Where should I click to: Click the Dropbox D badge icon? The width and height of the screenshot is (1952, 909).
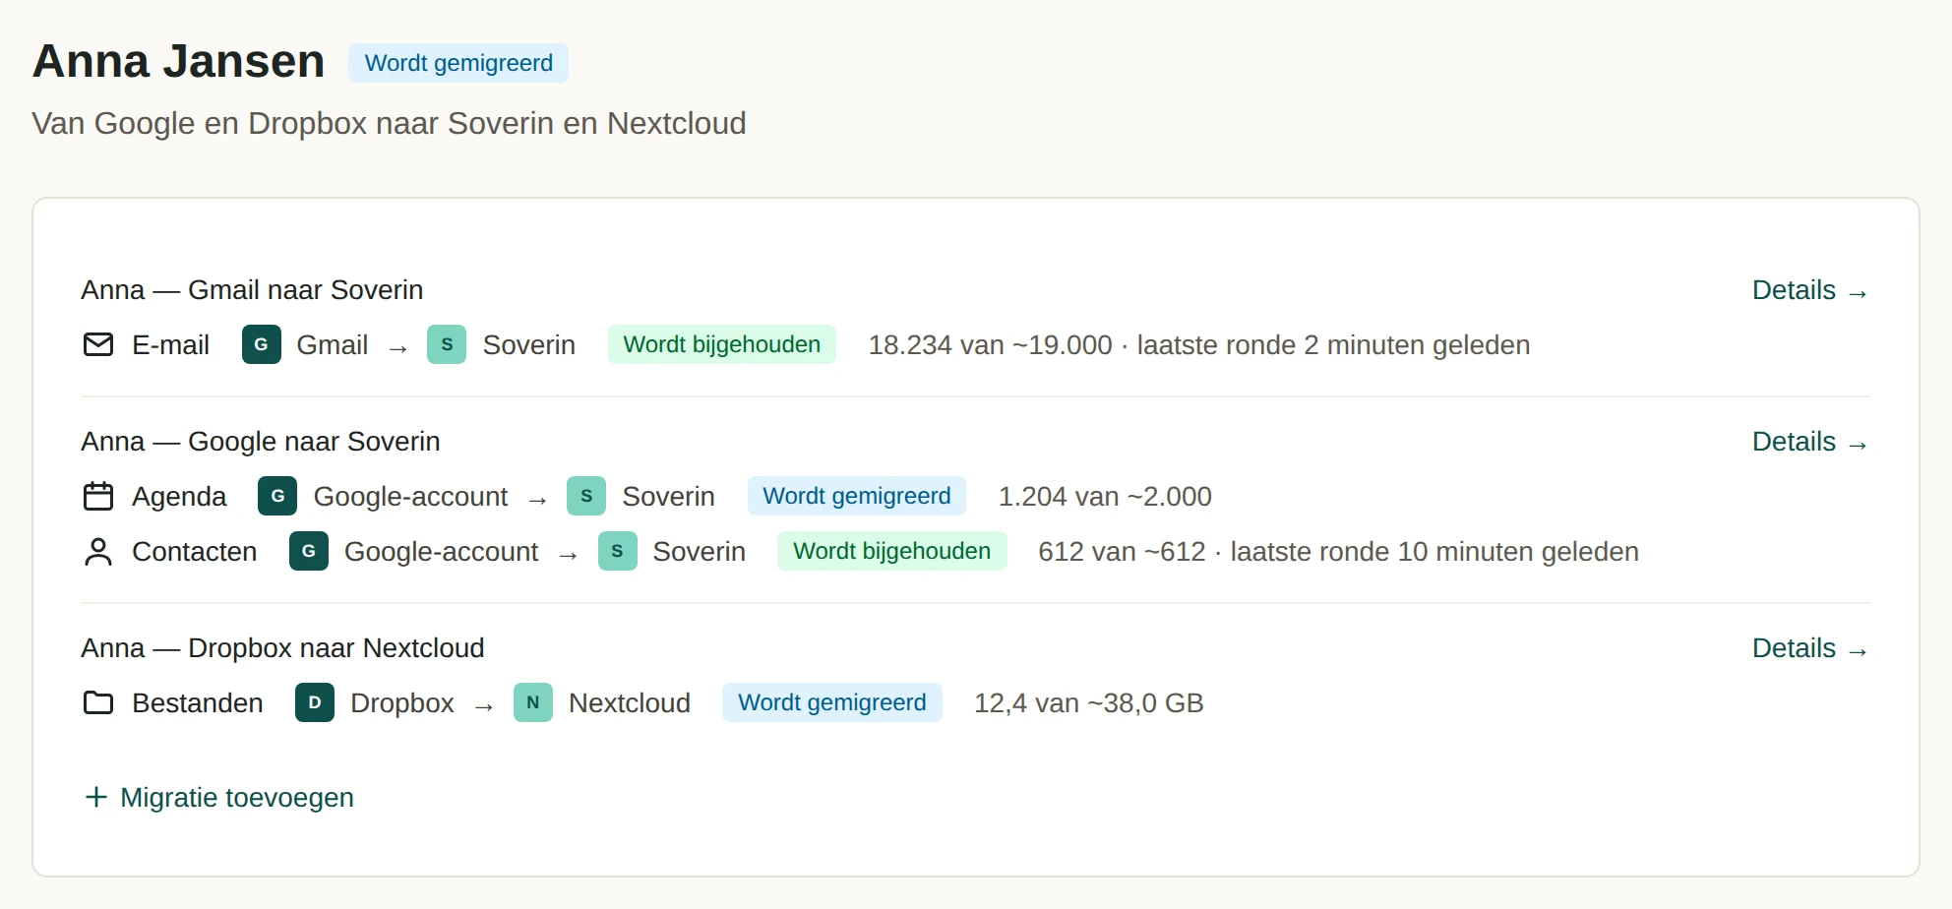coord(315,702)
